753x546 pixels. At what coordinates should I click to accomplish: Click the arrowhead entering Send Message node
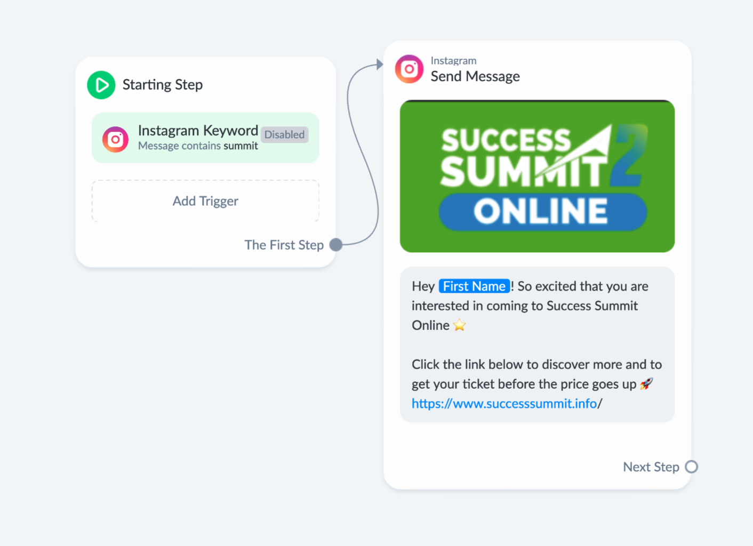tap(379, 65)
